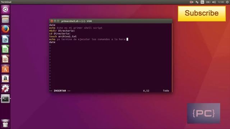Open the Ubuntu Dash search launcher
Screen dimensions: 230x129
(x=5, y=10)
